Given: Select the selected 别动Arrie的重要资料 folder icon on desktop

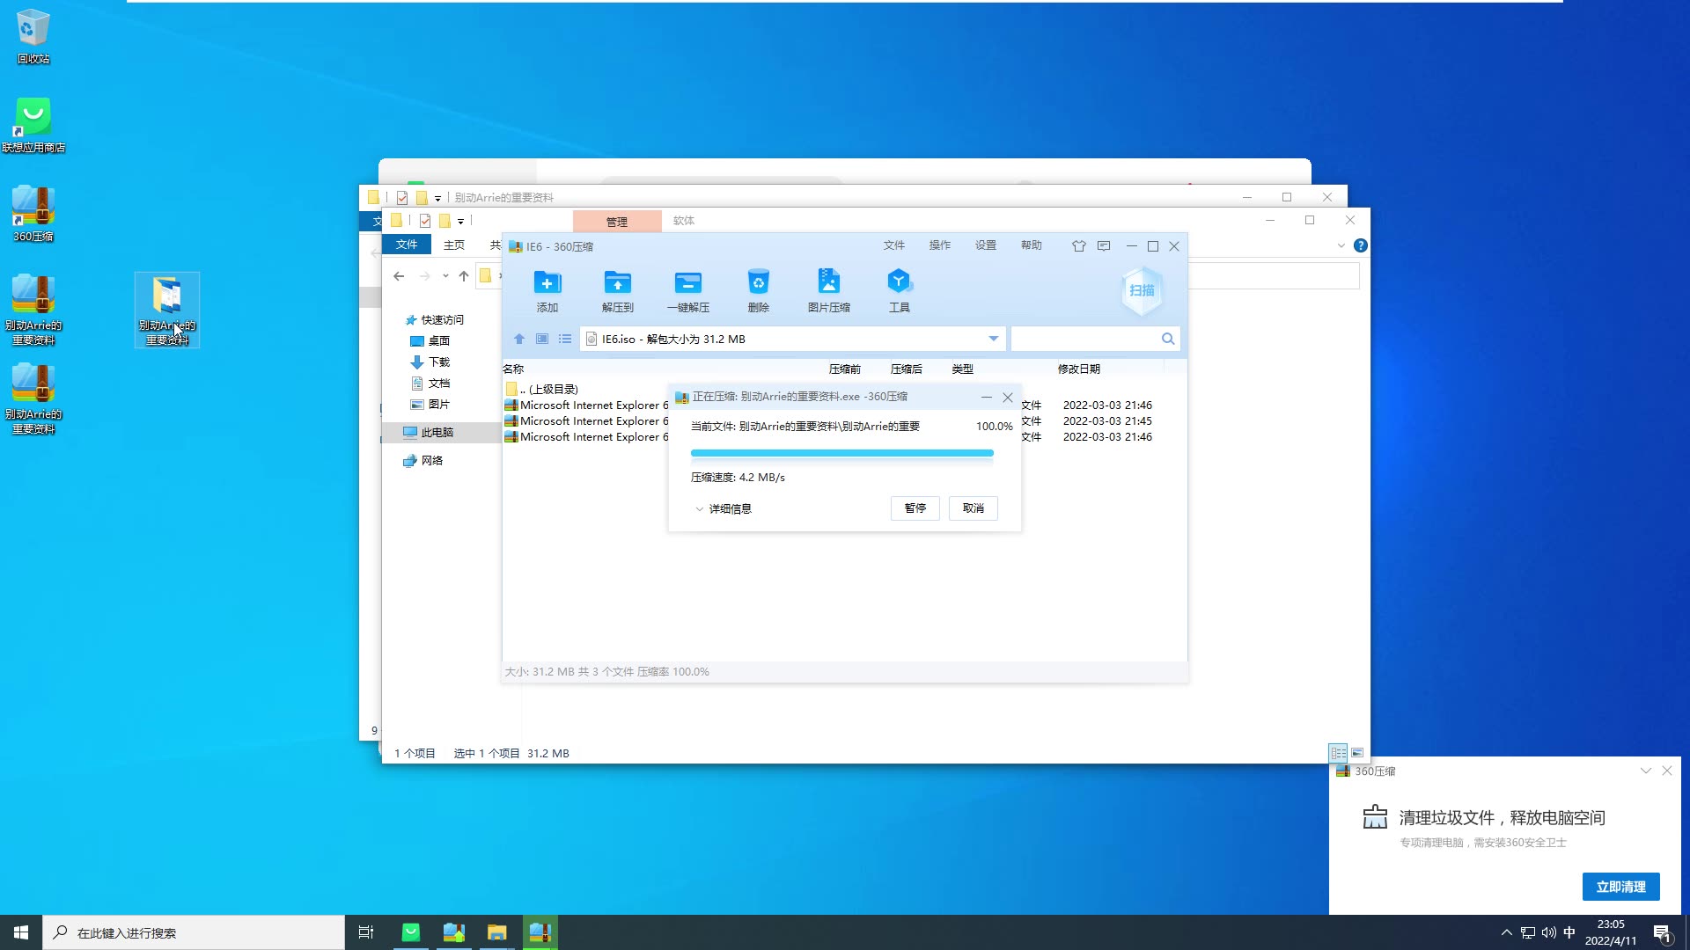Looking at the screenshot, I should pyautogui.click(x=167, y=310).
